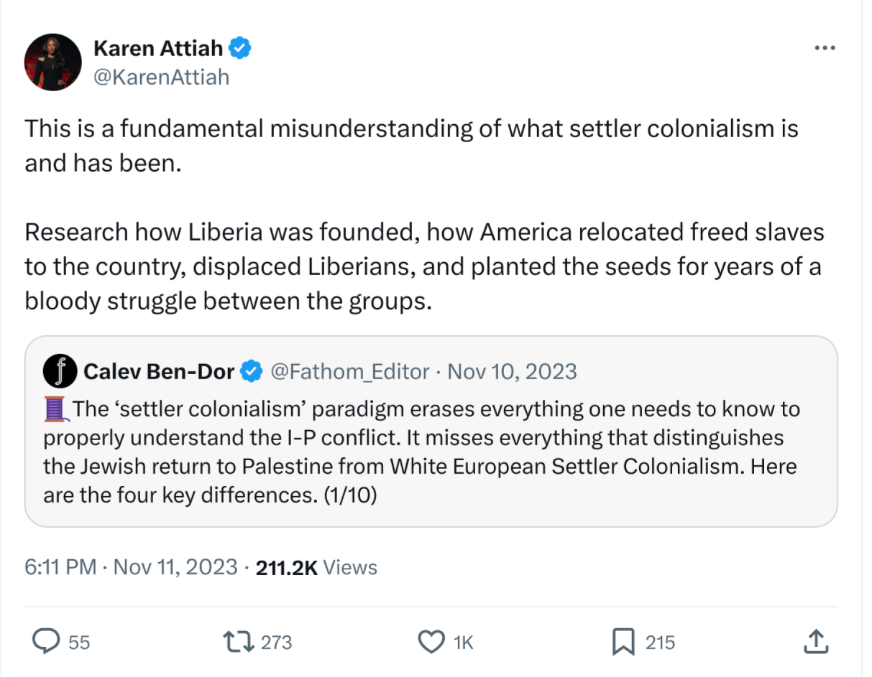Viewport: 872px width, 677px height.
Task: View the 211.2K Views analytics
Action: [316, 567]
